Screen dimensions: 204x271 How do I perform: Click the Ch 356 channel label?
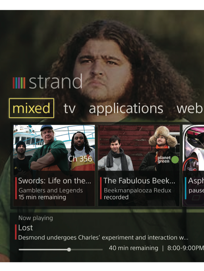(x=80, y=159)
